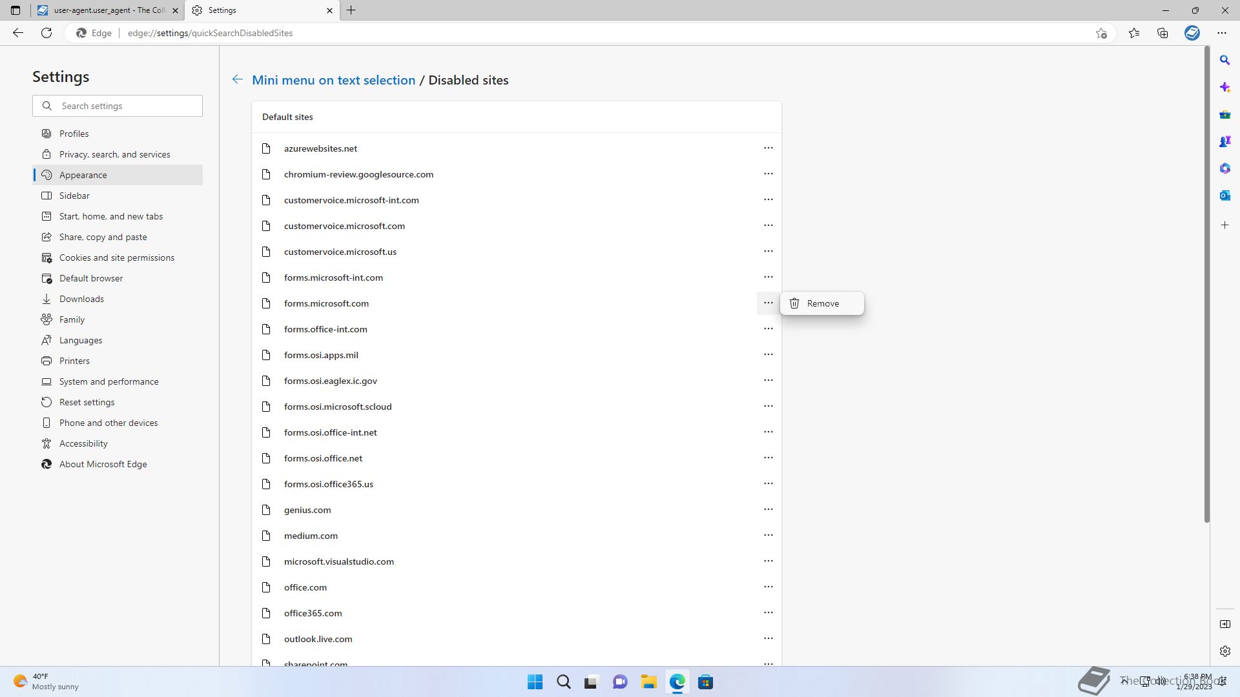This screenshot has width=1240, height=697.
Task: Open Mini menu on text selection link
Action: [333, 80]
